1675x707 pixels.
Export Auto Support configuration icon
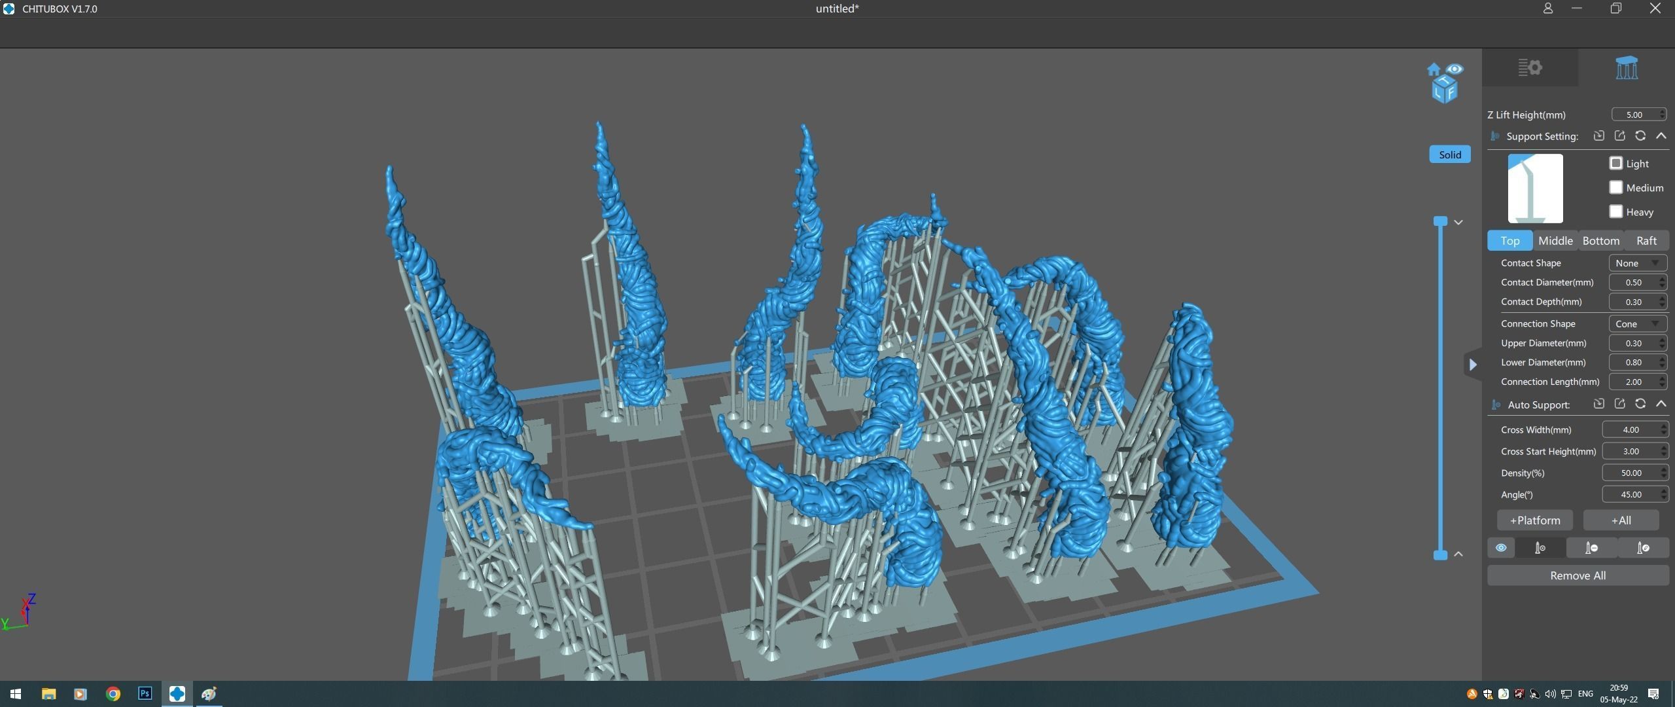tap(1619, 404)
